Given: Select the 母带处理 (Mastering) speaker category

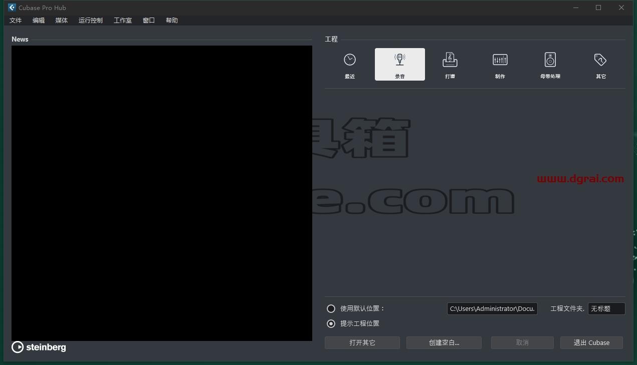Looking at the screenshot, I should [550, 65].
